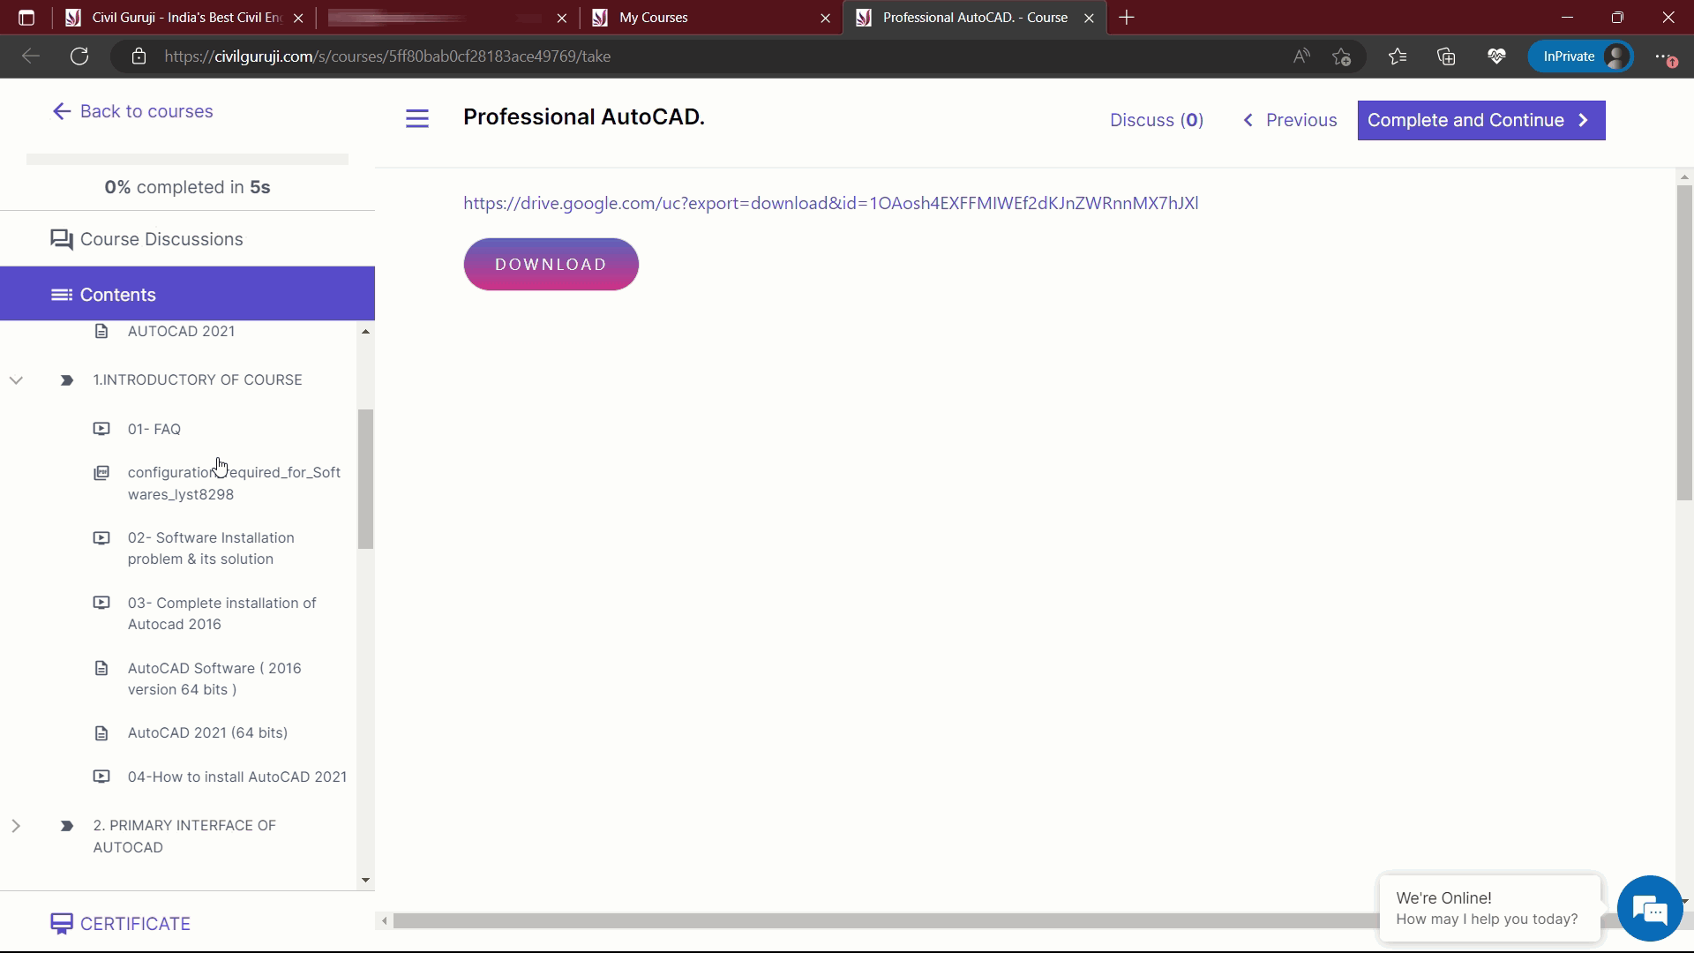This screenshot has height=953, width=1694.
Task: Click the browser essentials heart icon
Action: tap(1496, 56)
